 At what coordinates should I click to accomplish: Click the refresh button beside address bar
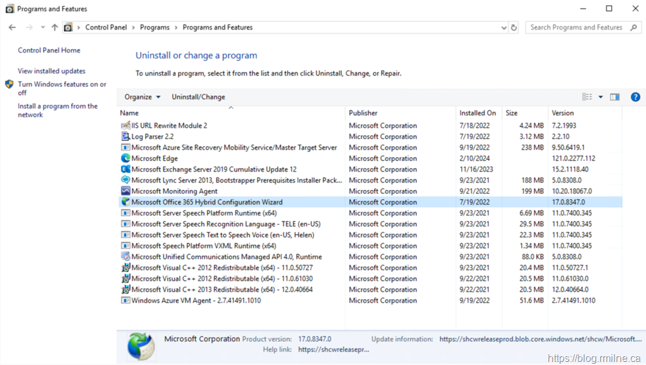[514, 28]
